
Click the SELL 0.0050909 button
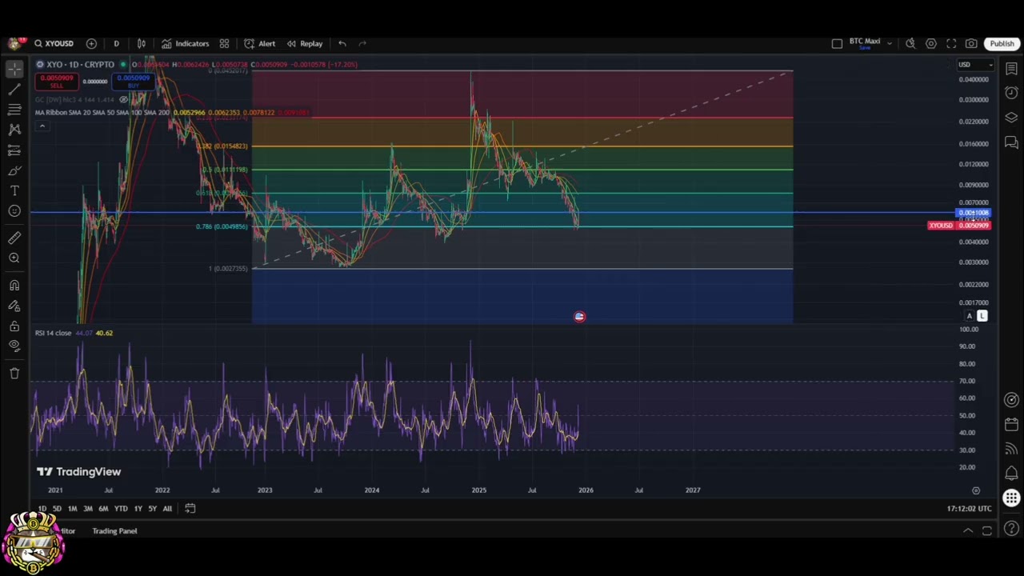(56, 81)
